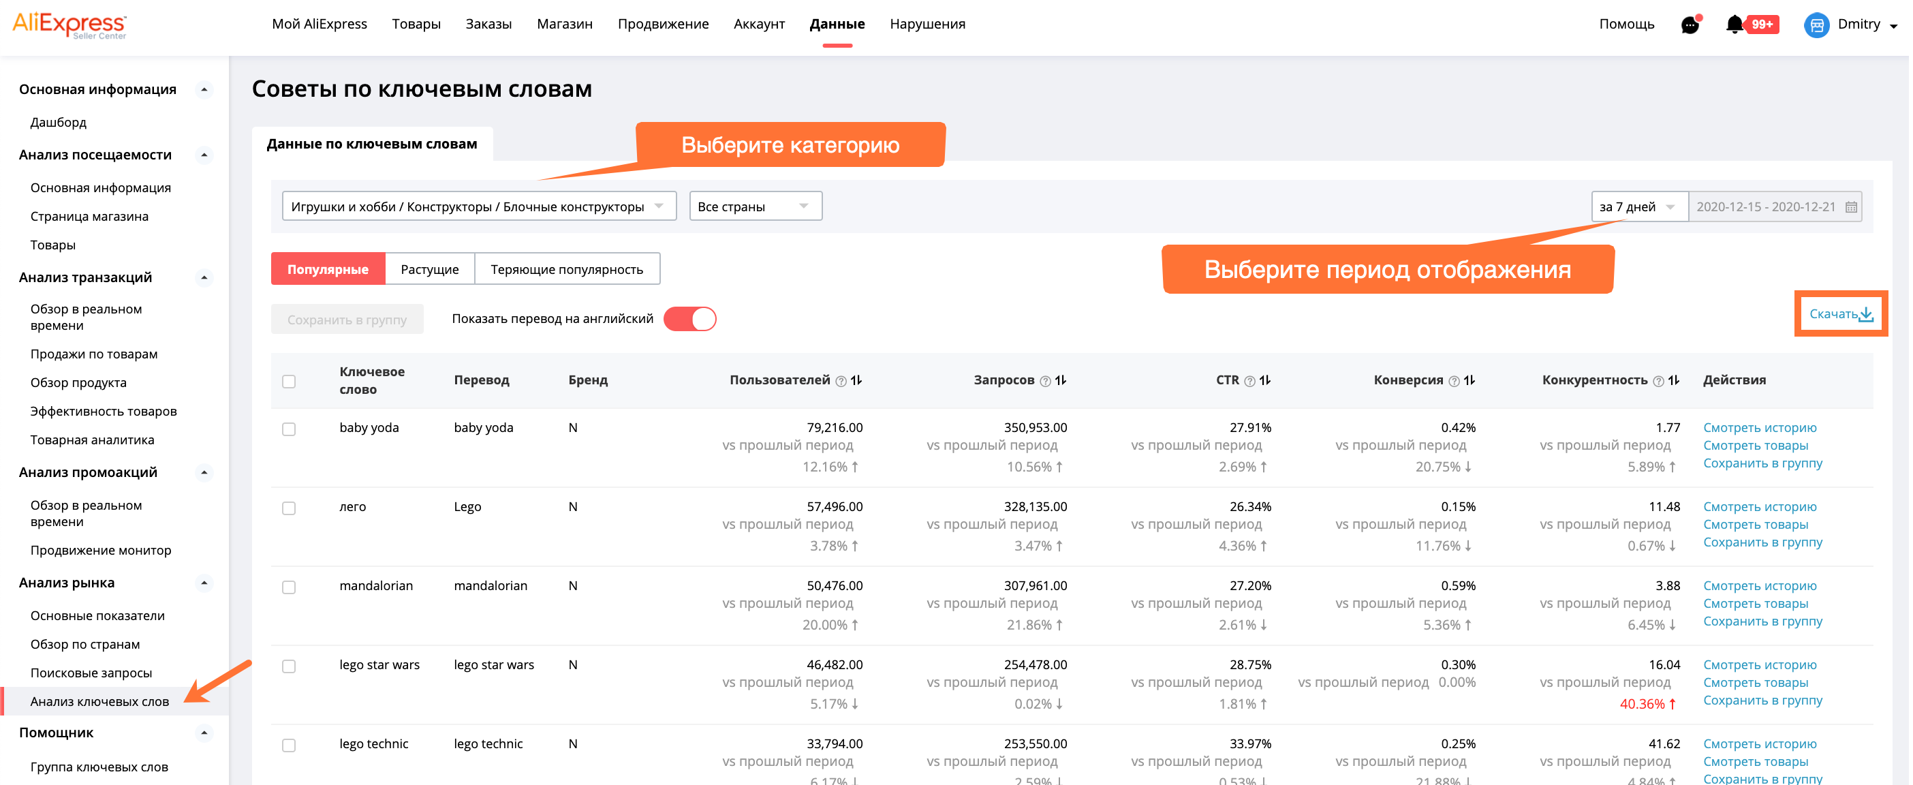Disable the English translation toggle
Viewport: 1913px width, 785px height.
(x=691, y=320)
